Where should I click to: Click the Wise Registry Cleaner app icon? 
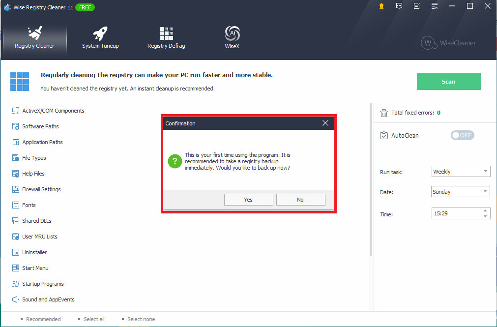(x=7, y=7)
